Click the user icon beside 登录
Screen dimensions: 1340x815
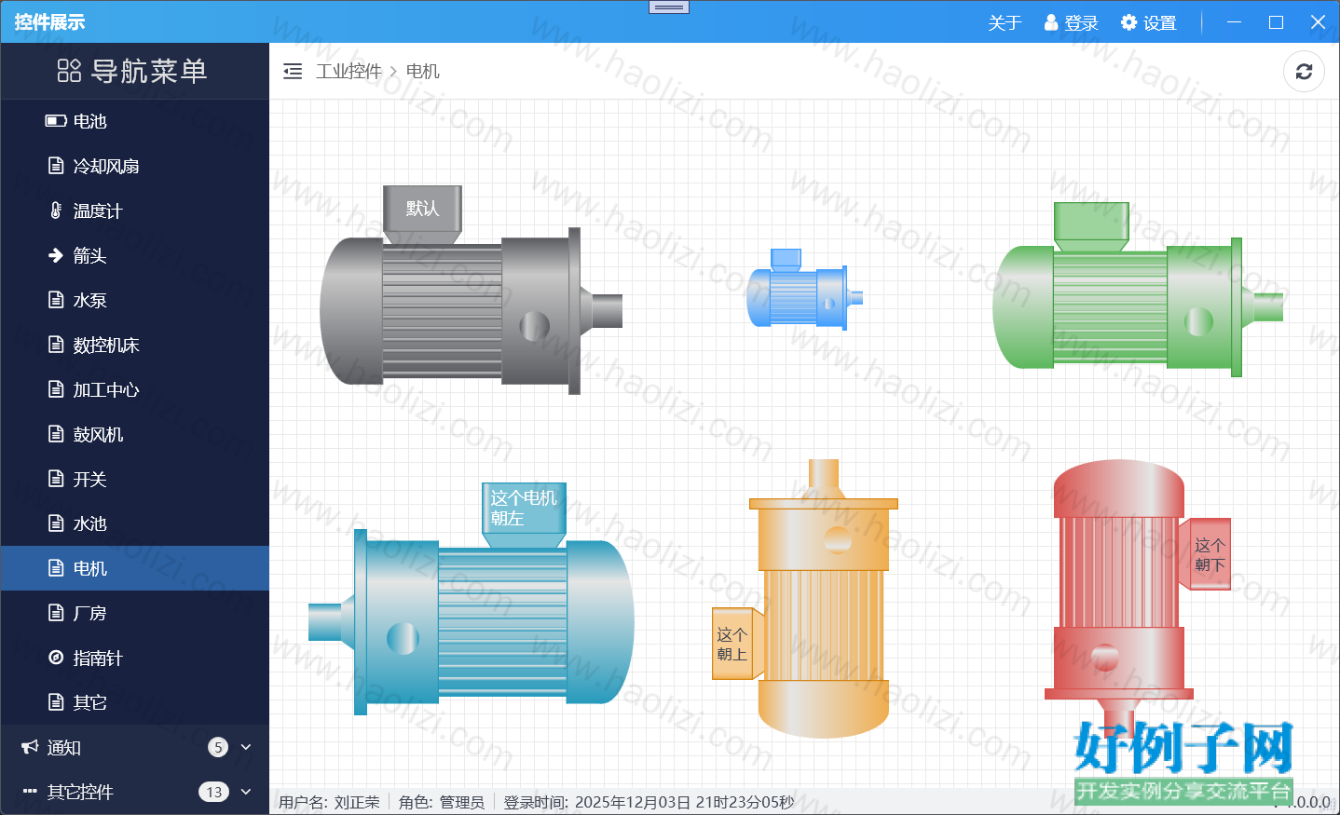(x=1051, y=22)
